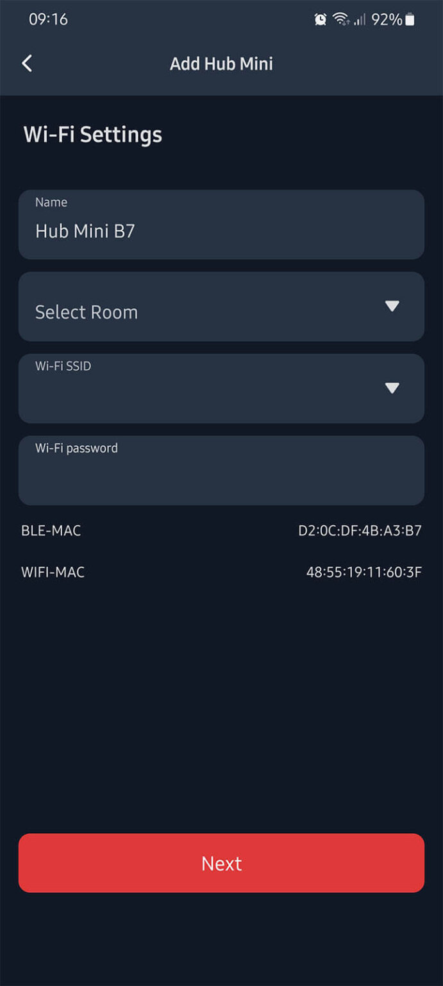Tap the alarm clock icon in status bar
Viewport: 443px width, 986px height.
[320, 20]
